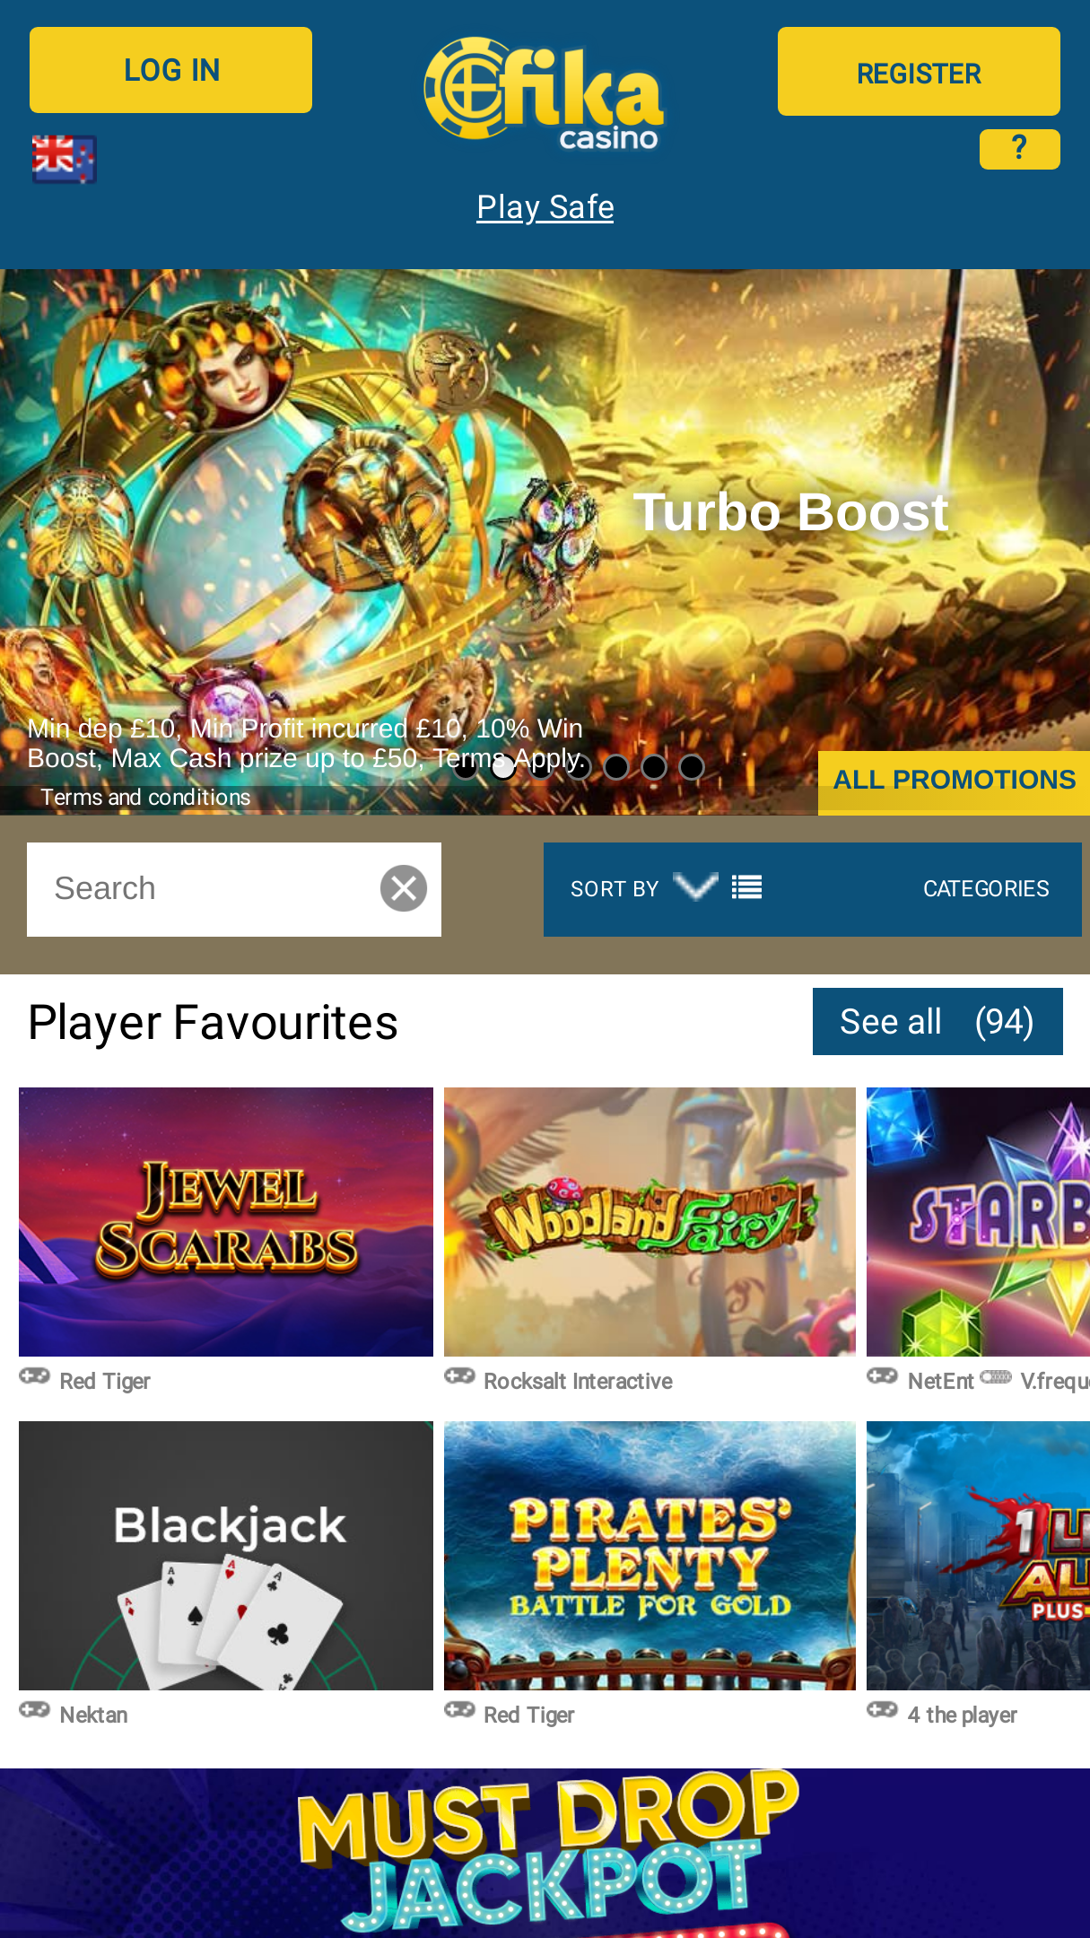Open the Terms and conditions link
This screenshot has height=1938, width=1090.
coord(145,797)
